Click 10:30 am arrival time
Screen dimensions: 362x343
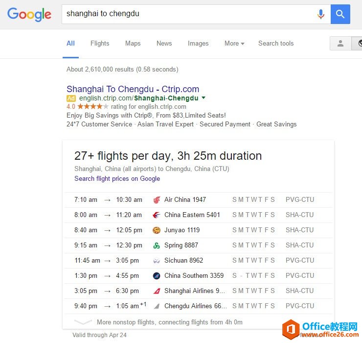point(129,199)
